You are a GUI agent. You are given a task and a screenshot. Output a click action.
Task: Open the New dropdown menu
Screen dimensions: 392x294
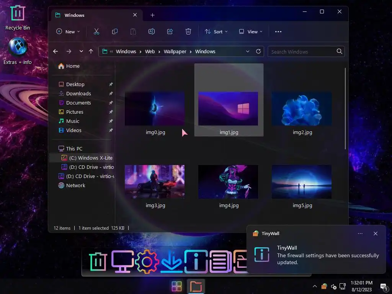click(x=68, y=31)
